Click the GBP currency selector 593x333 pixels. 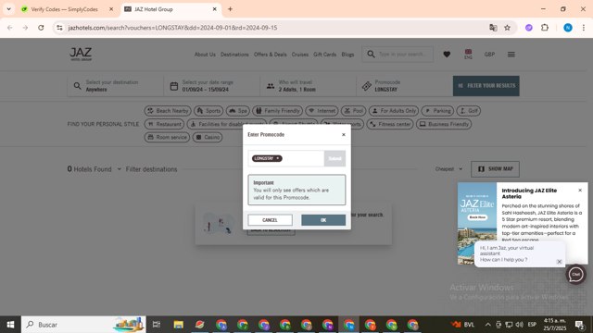pyautogui.click(x=489, y=55)
